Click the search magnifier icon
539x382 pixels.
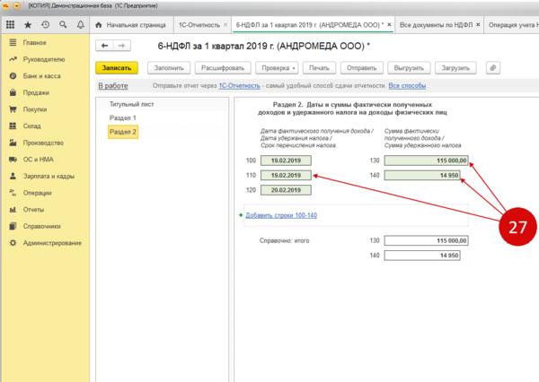point(62,24)
